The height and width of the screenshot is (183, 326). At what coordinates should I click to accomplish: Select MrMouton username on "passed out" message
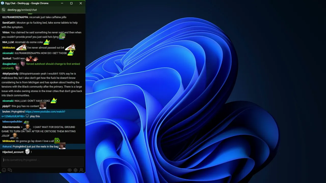9,48
